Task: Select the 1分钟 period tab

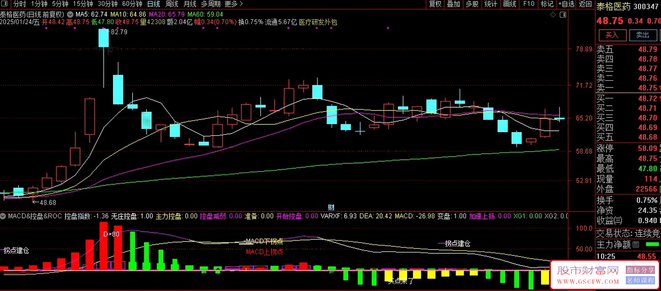Action: [x=40, y=4]
